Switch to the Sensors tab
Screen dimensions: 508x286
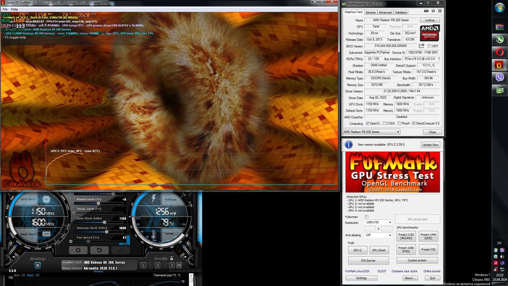click(x=370, y=12)
